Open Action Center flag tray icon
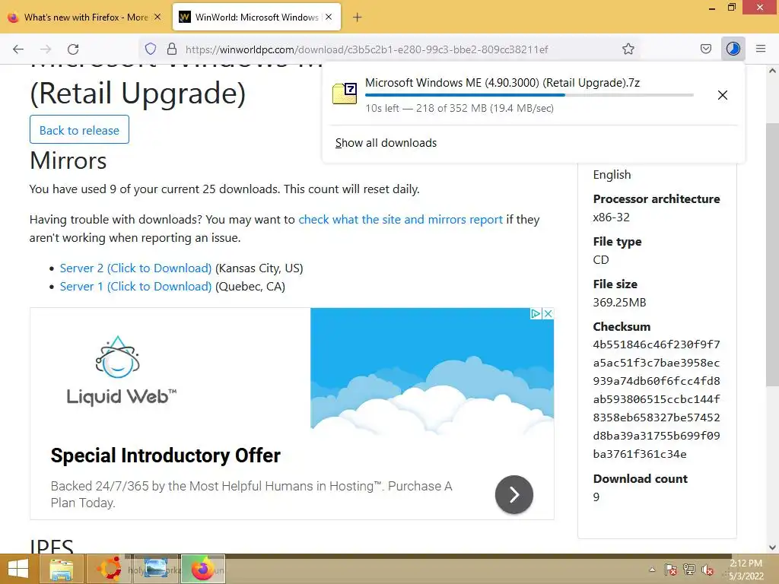The image size is (779, 584). coord(670,570)
